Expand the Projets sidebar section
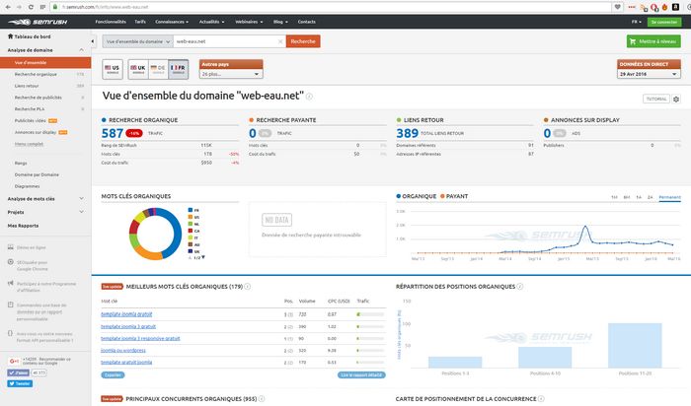This screenshot has width=691, height=406. pyautogui.click(x=82, y=212)
